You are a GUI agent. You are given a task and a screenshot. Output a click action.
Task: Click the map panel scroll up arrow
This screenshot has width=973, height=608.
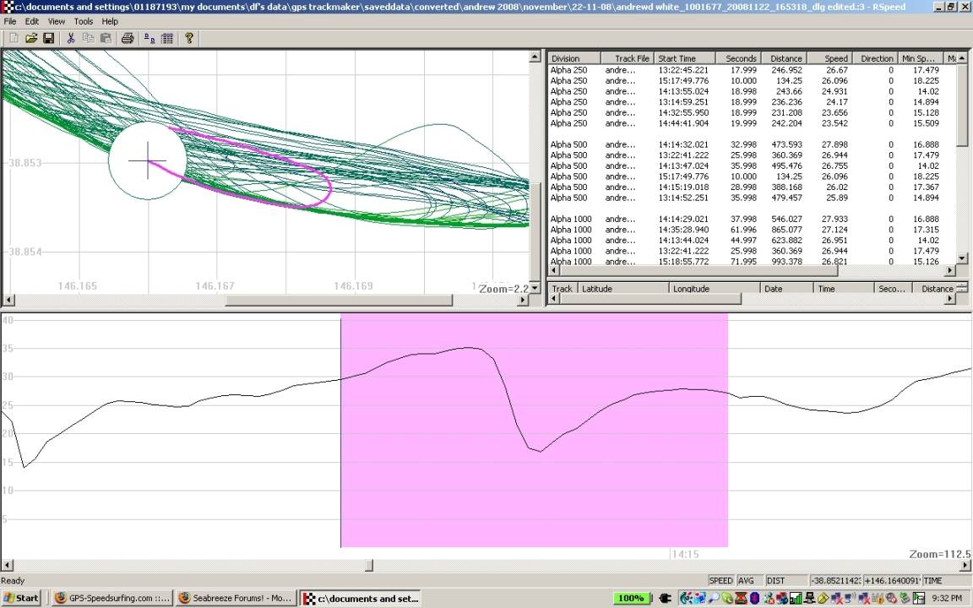point(535,57)
